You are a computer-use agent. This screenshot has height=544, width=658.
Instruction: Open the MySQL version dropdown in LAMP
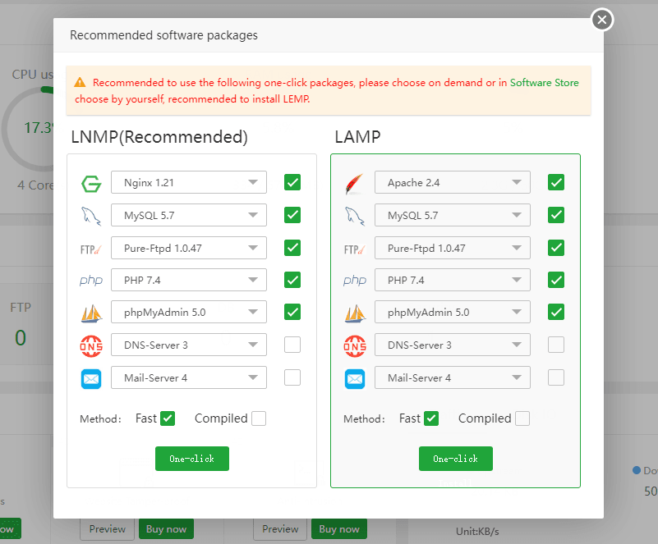pyautogui.click(x=452, y=215)
